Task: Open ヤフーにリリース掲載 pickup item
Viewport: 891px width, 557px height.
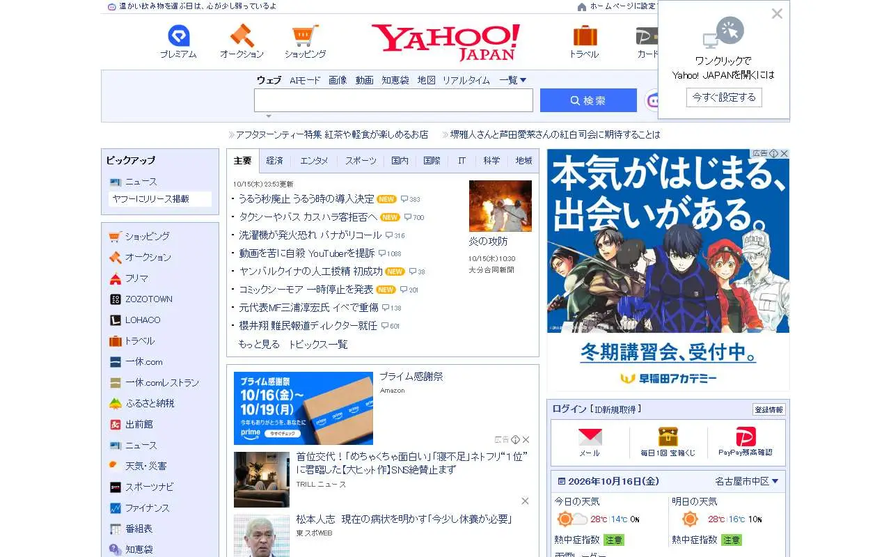Action: tap(160, 199)
